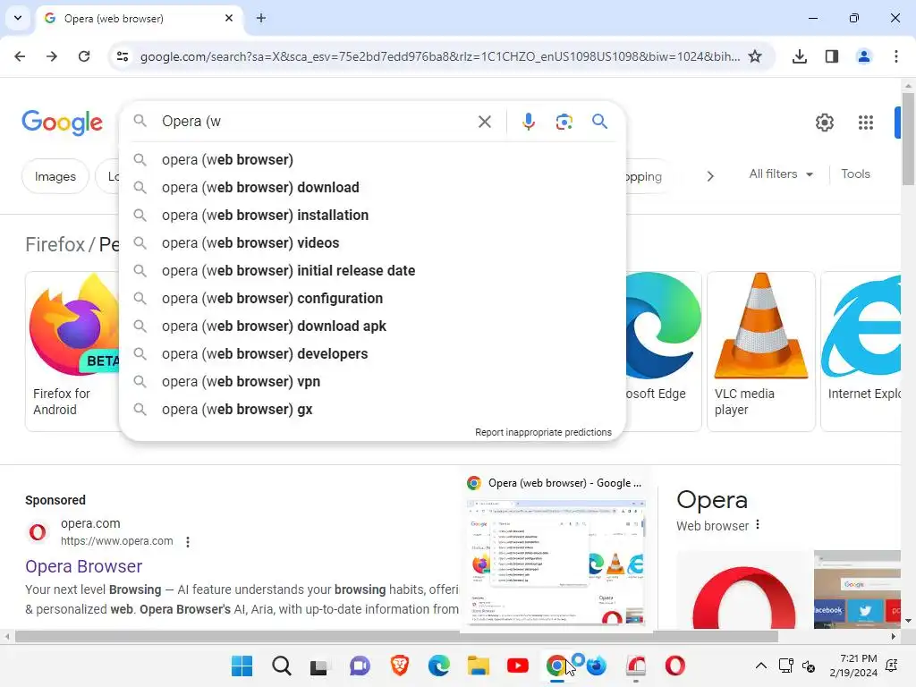Go back to the previous page
Screen dimensions: 916x687
(20, 56)
